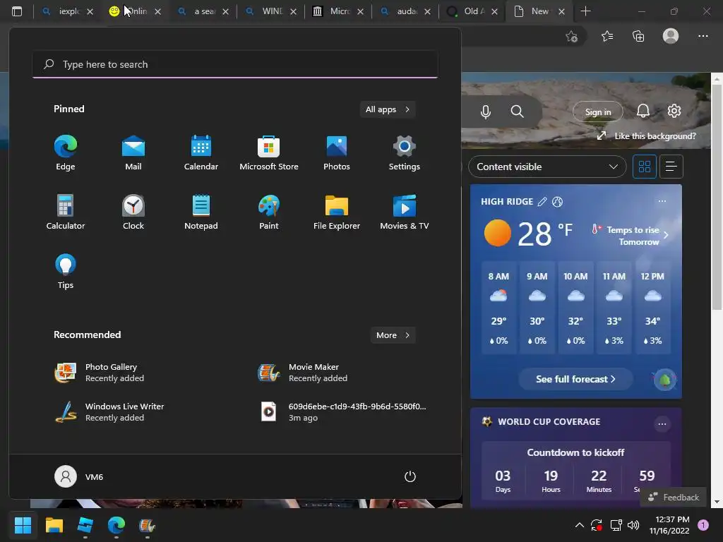
Task: Open the Favorites list in Edge
Action: (607, 37)
